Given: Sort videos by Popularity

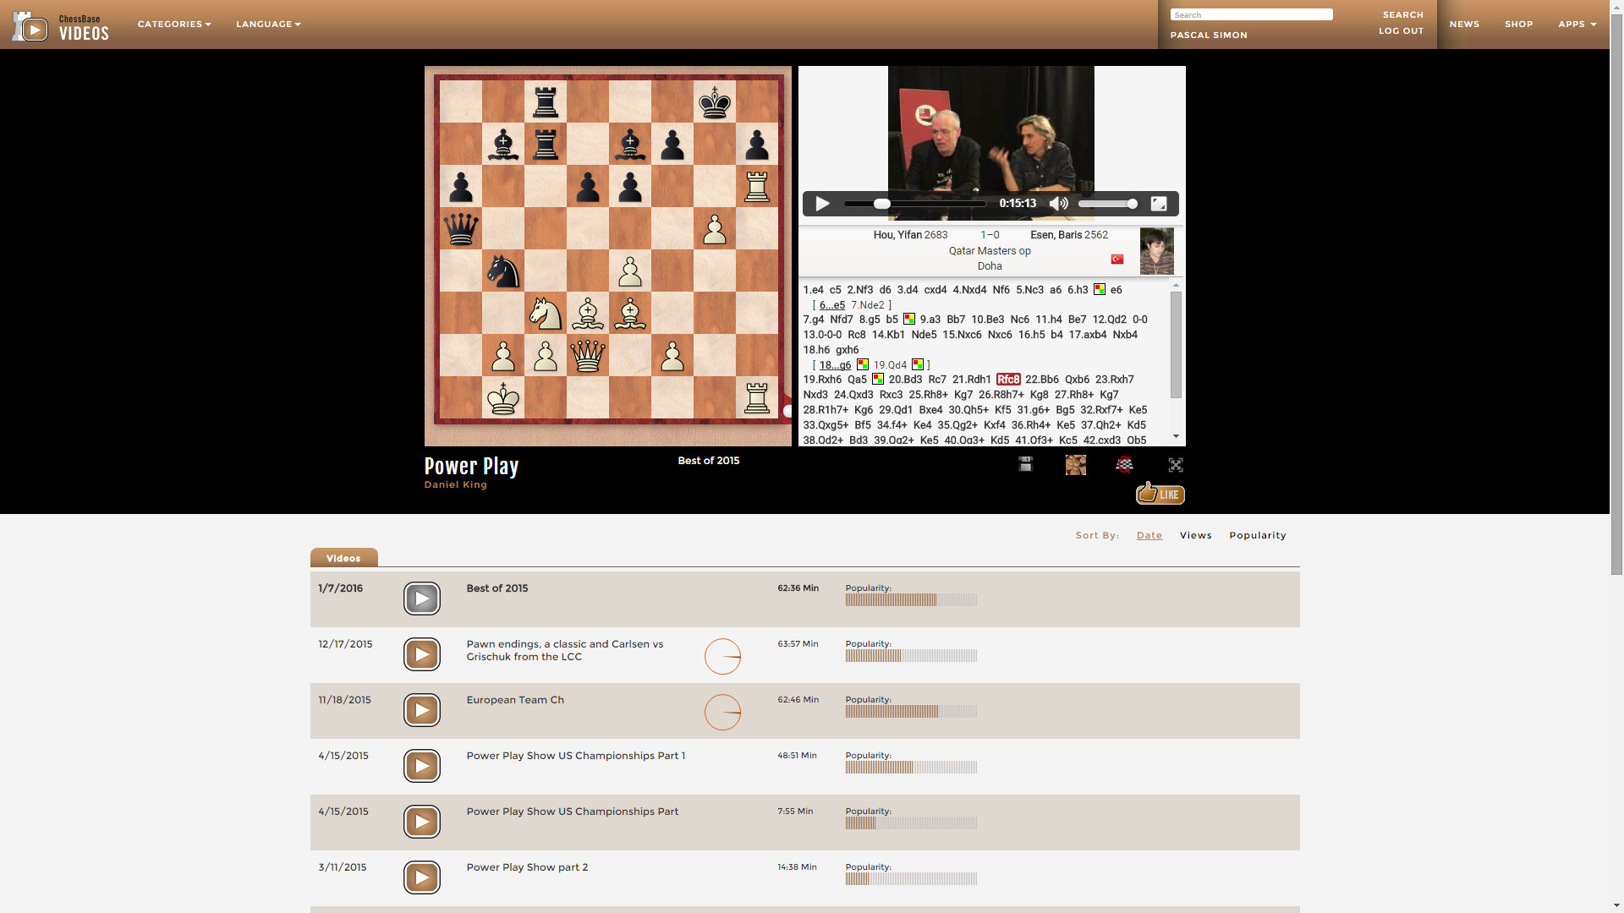Looking at the screenshot, I should 1258,535.
